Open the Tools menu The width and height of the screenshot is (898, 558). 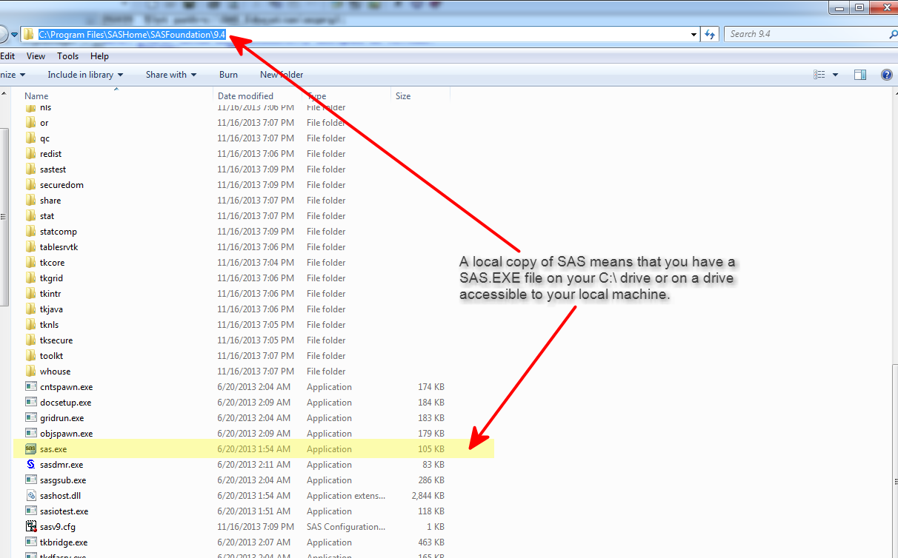pyautogui.click(x=67, y=56)
